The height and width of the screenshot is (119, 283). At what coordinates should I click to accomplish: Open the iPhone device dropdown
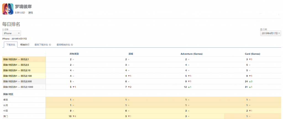12,33
